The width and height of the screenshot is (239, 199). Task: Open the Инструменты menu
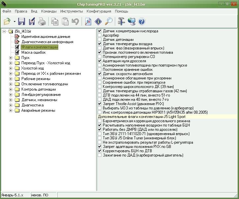pyautogui.click(x=71, y=11)
